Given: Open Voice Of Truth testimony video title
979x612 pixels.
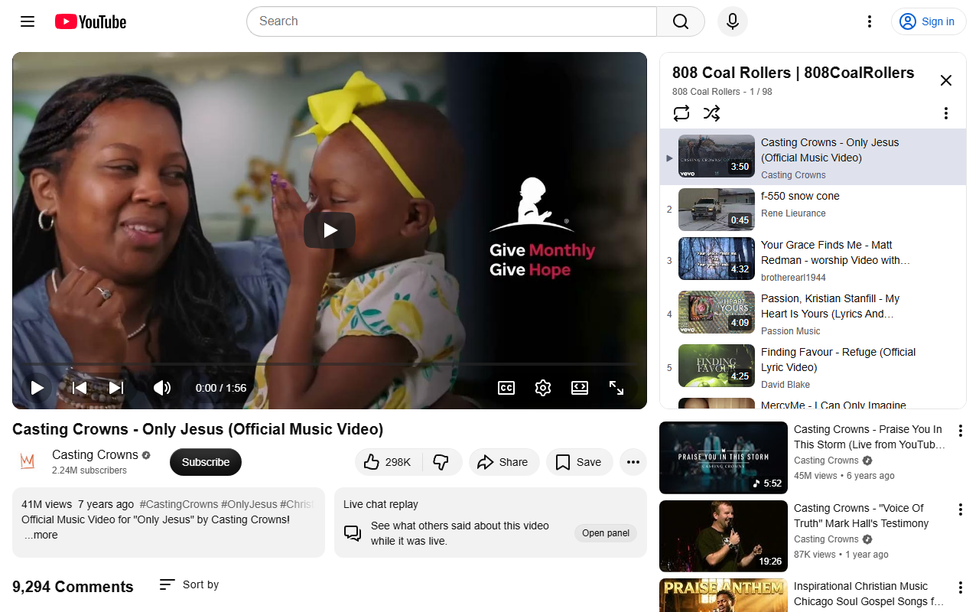Looking at the screenshot, I should 861,516.
